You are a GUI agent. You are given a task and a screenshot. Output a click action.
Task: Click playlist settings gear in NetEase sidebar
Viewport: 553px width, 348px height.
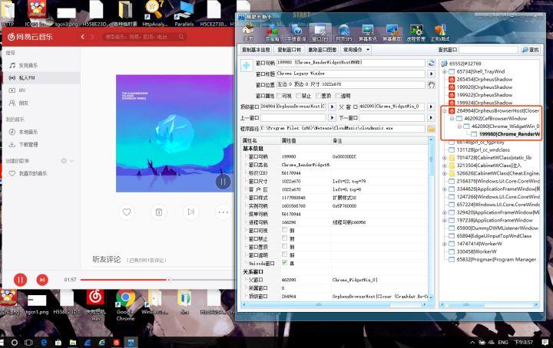tap(64, 161)
